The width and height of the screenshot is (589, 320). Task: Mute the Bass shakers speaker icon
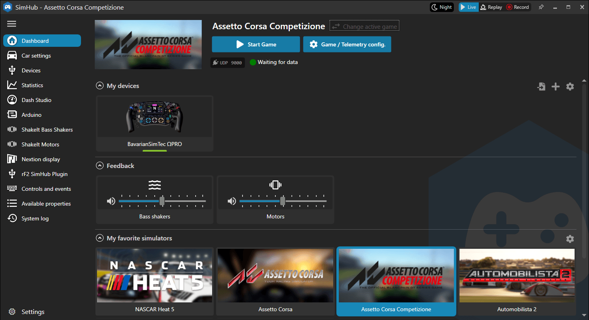[111, 201]
